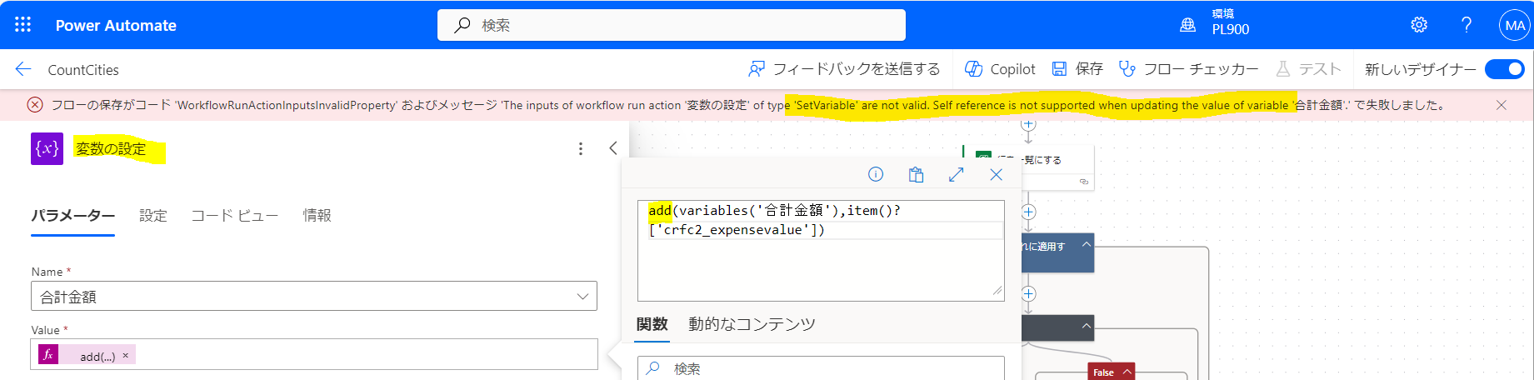Click the plus below the apply-to-each card
Viewport: 1534px width, 380px height.
(x=1028, y=293)
